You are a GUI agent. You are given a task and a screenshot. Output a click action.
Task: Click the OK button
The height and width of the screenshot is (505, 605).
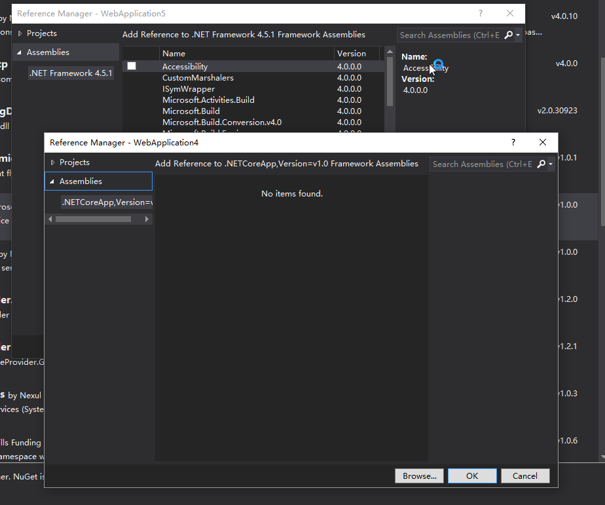click(x=472, y=476)
